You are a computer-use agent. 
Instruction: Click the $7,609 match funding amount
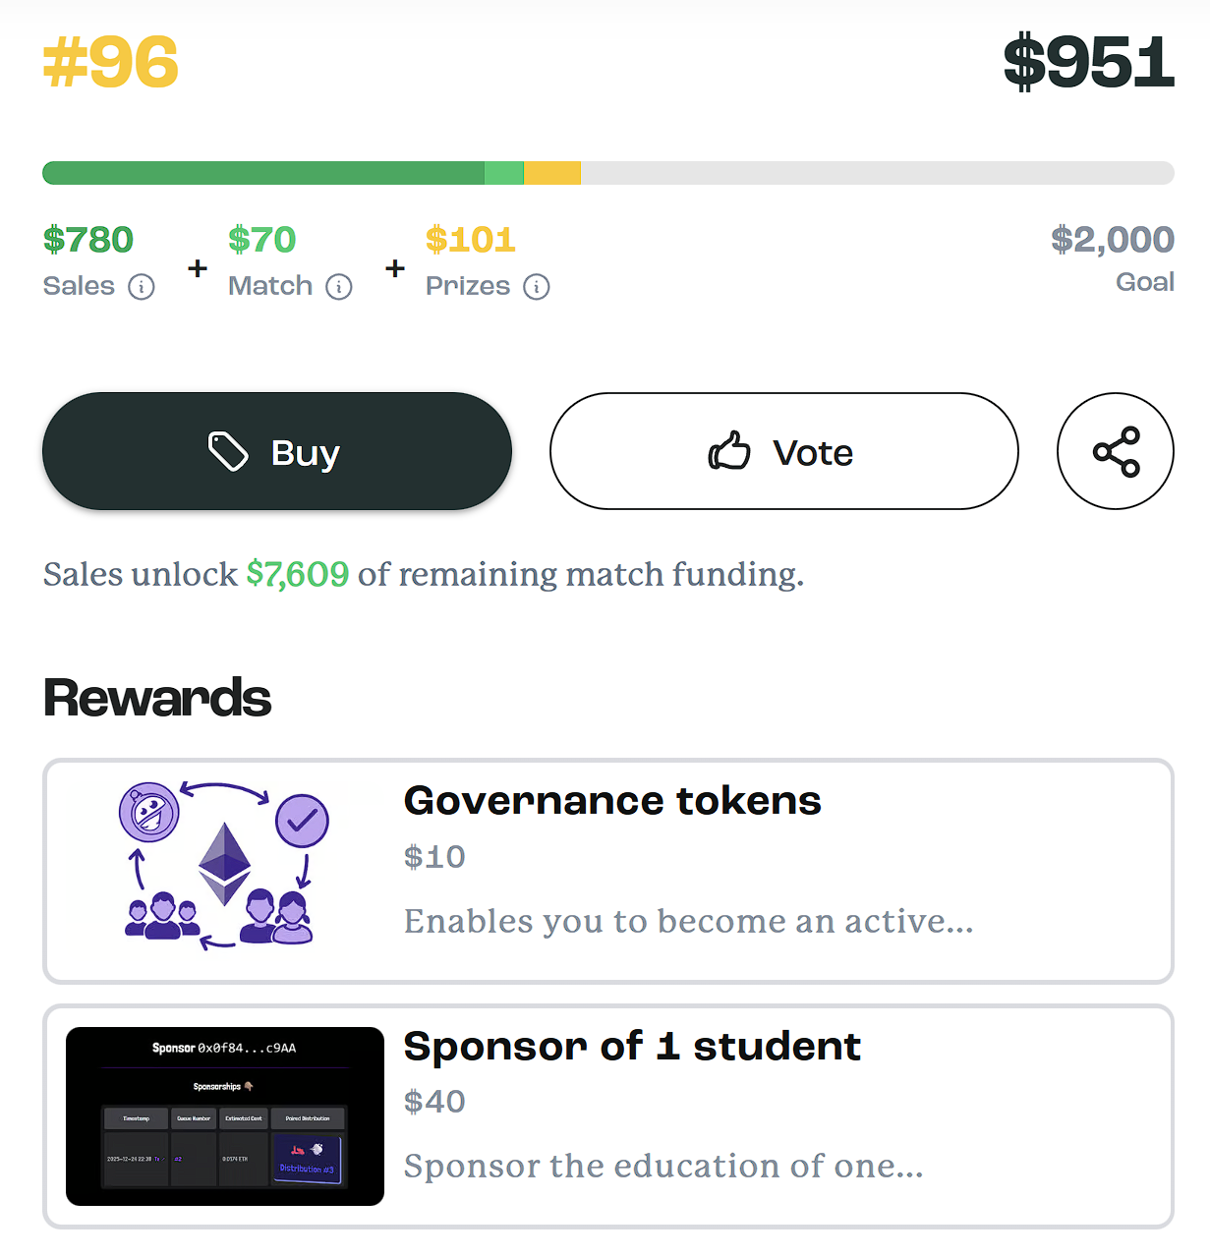298,574
